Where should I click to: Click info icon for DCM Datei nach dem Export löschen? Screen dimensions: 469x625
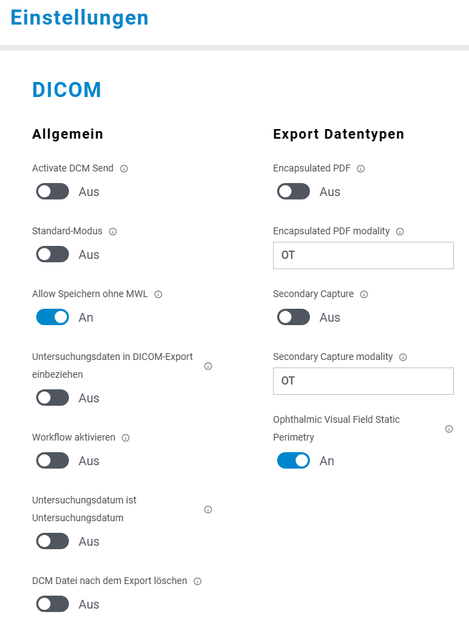tap(197, 581)
